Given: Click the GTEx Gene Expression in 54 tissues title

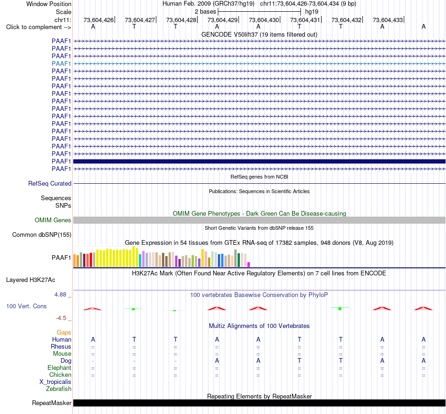Looking at the screenshot, I should pos(259,242).
